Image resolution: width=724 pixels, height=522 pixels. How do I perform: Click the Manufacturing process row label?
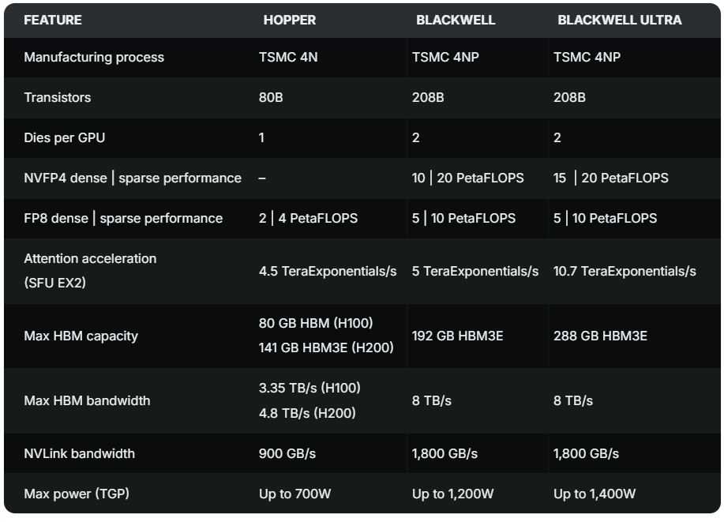[x=94, y=58]
